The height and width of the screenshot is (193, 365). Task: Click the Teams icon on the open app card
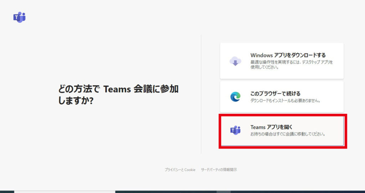pos(235,130)
